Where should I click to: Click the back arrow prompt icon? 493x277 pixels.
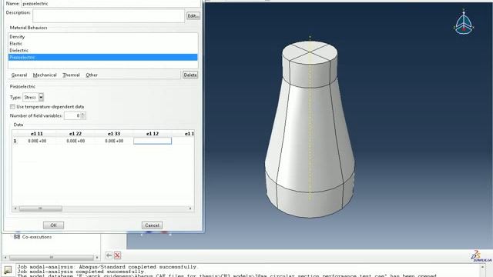pos(109,255)
